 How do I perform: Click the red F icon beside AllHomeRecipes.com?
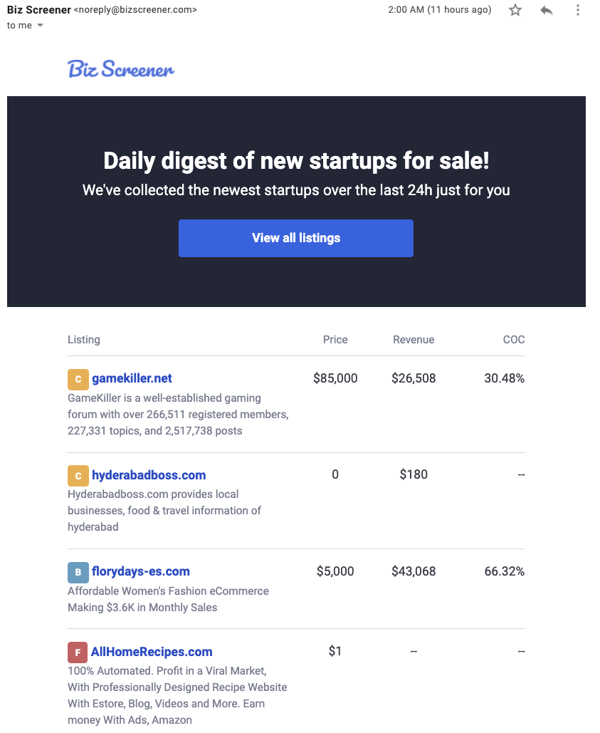pos(77,653)
